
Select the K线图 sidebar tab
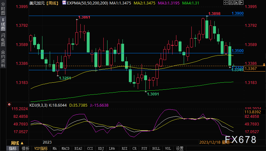point(3,24)
